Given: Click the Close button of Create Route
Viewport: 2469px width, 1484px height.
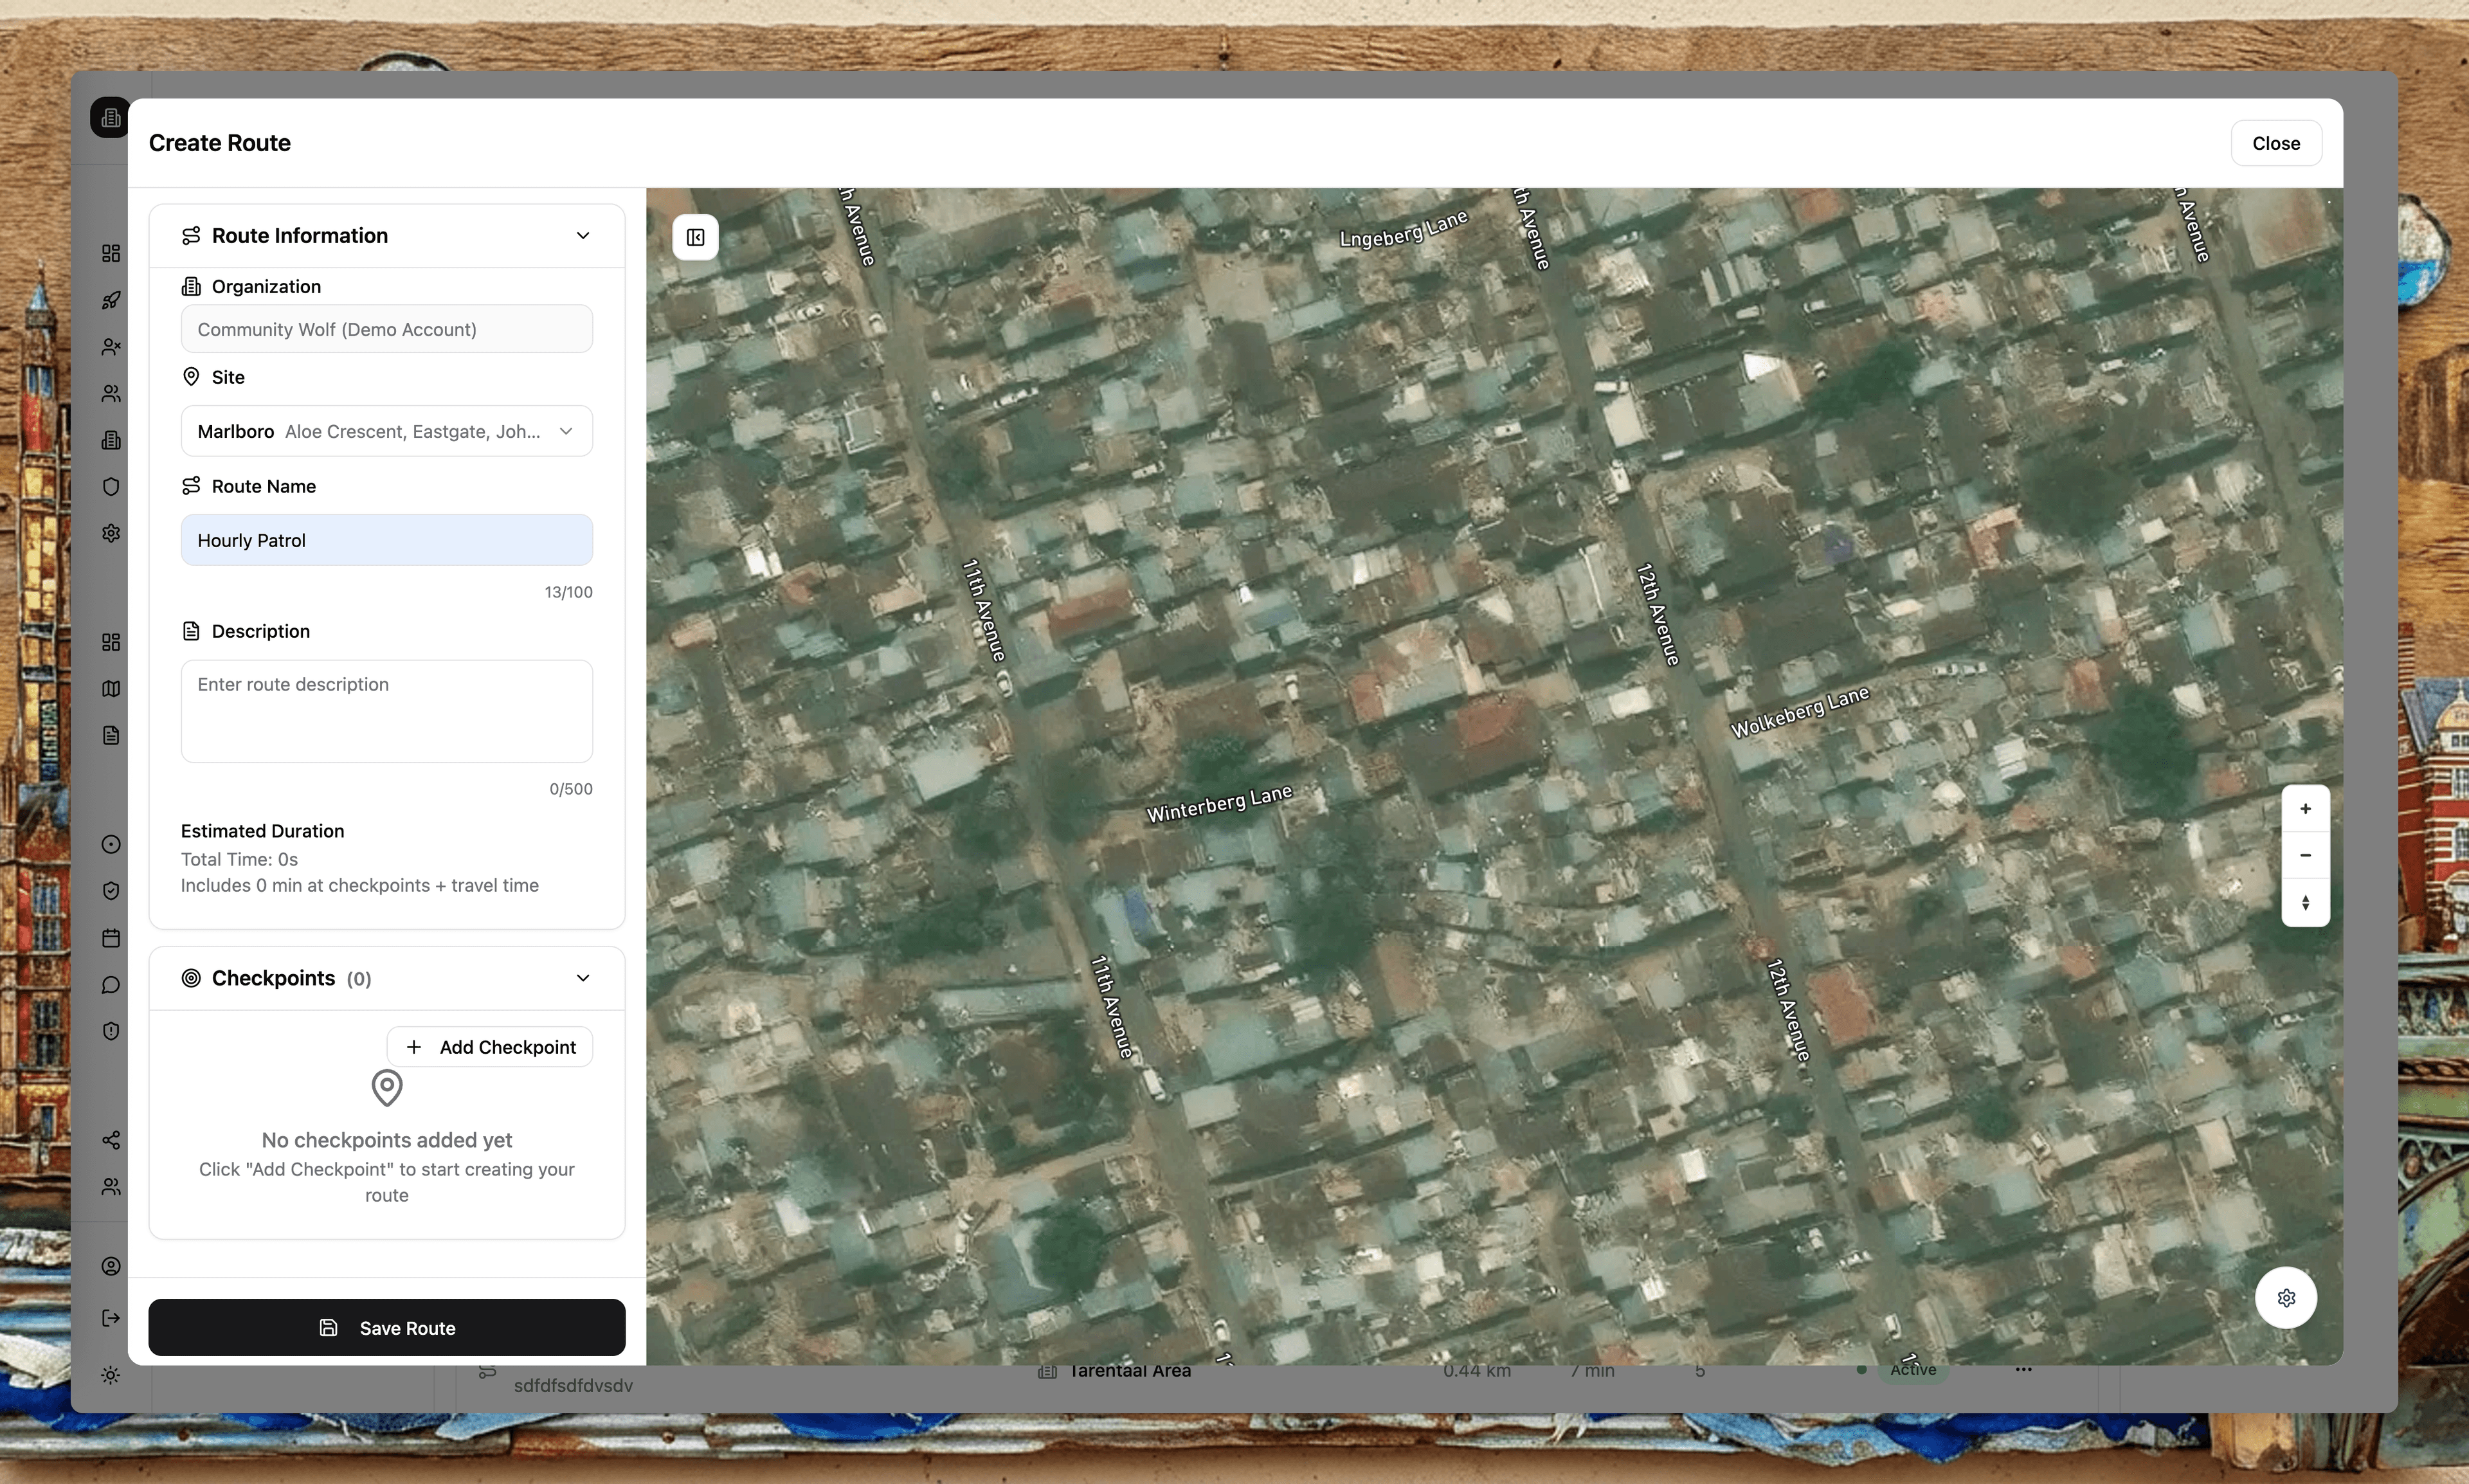Looking at the screenshot, I should pyautogui.click(x=2275, y=143).
